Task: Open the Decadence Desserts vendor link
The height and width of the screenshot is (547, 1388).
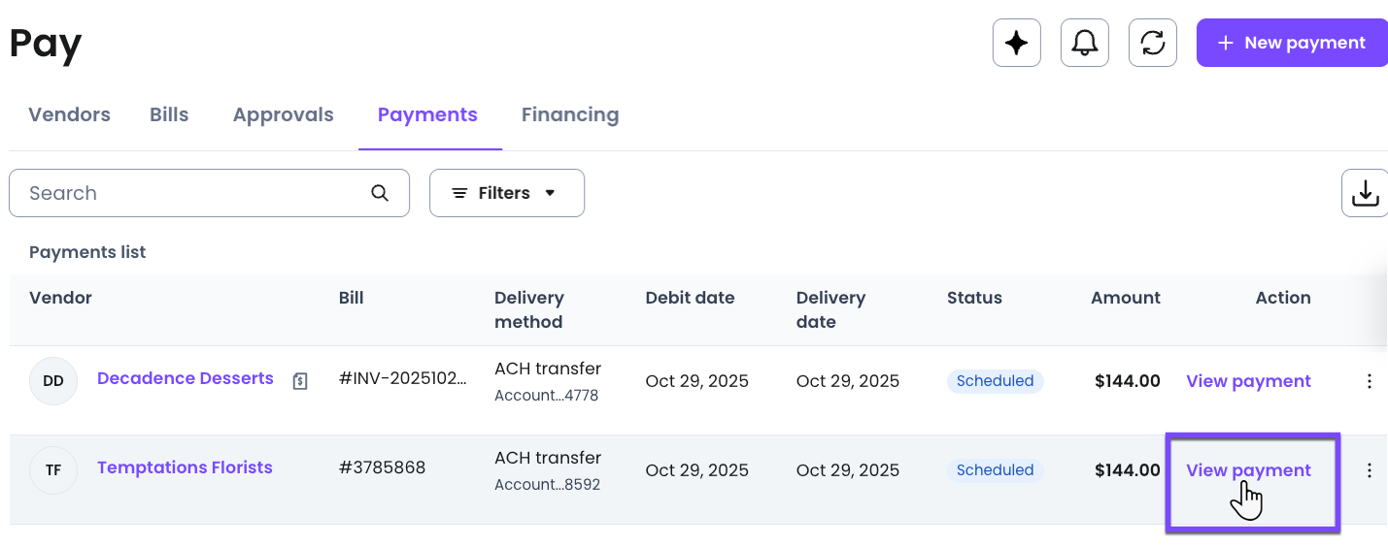Action: pos(186,378)
